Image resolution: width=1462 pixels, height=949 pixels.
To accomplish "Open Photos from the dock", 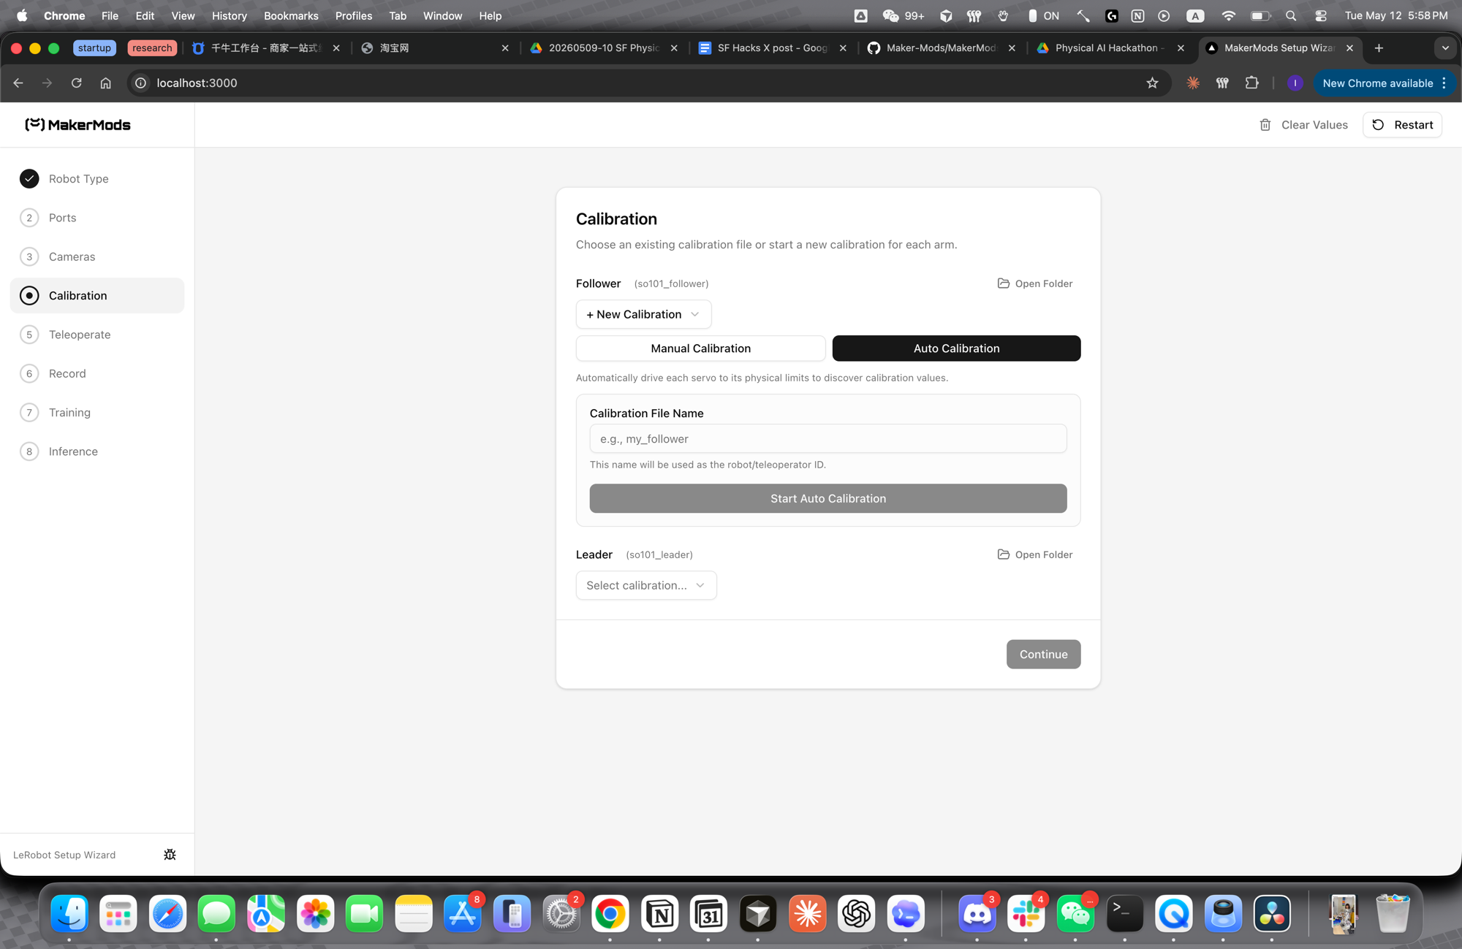I will point(315,914).
